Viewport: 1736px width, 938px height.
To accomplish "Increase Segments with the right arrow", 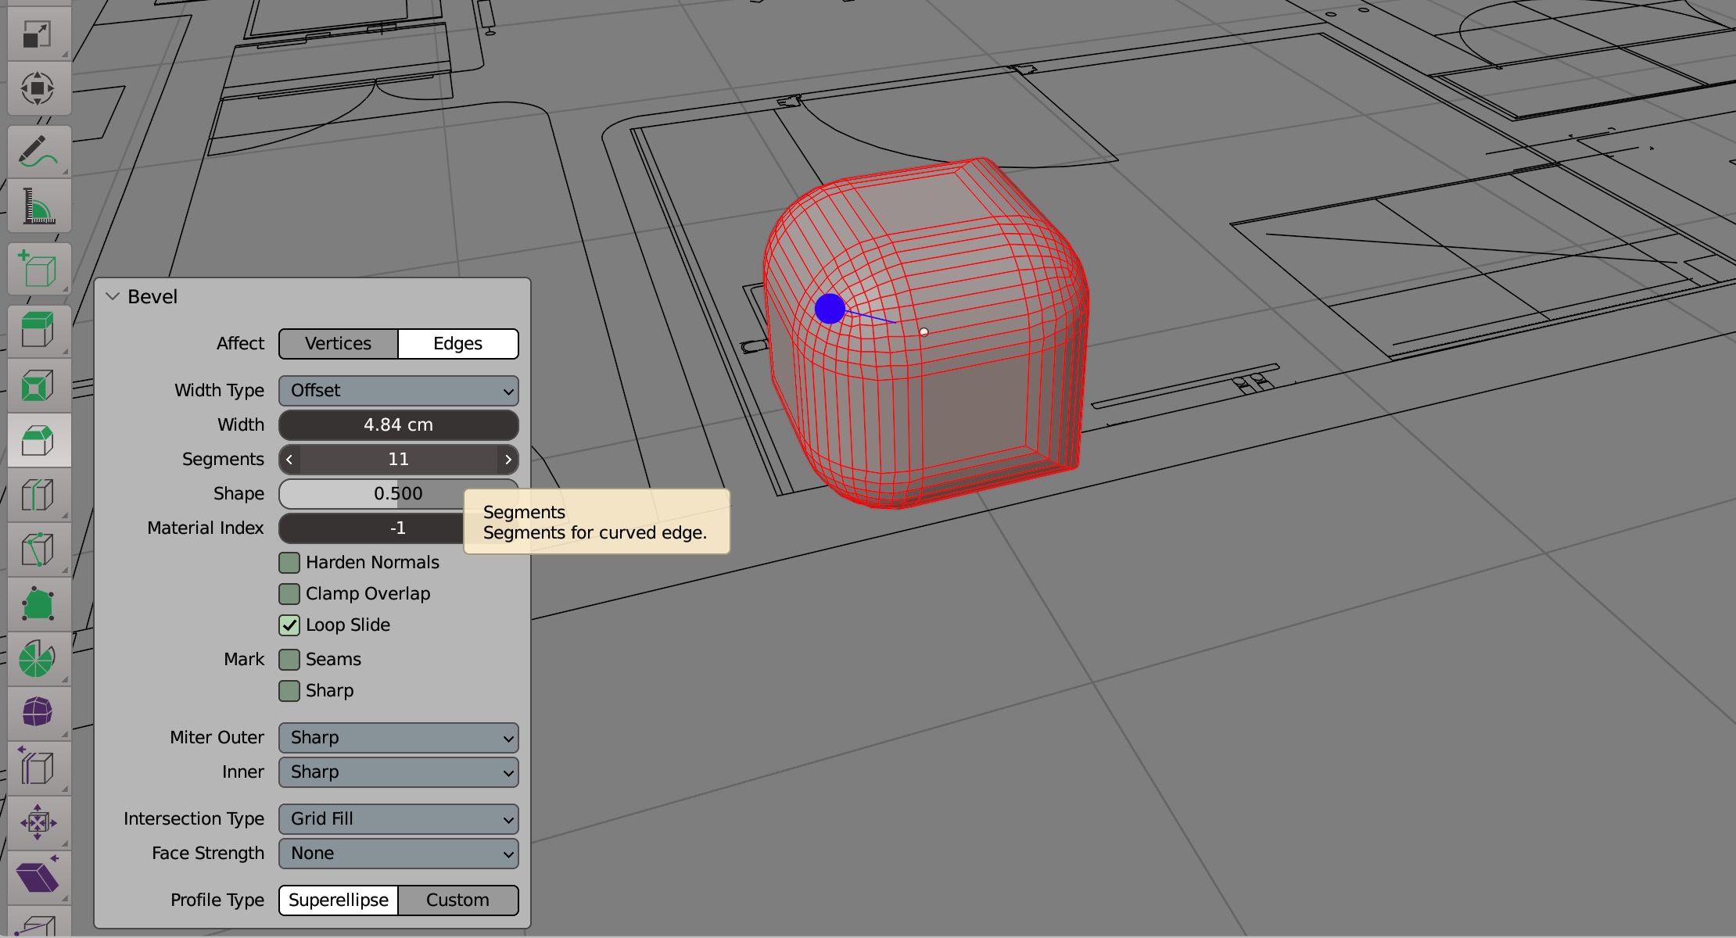I will pos(508,460).
